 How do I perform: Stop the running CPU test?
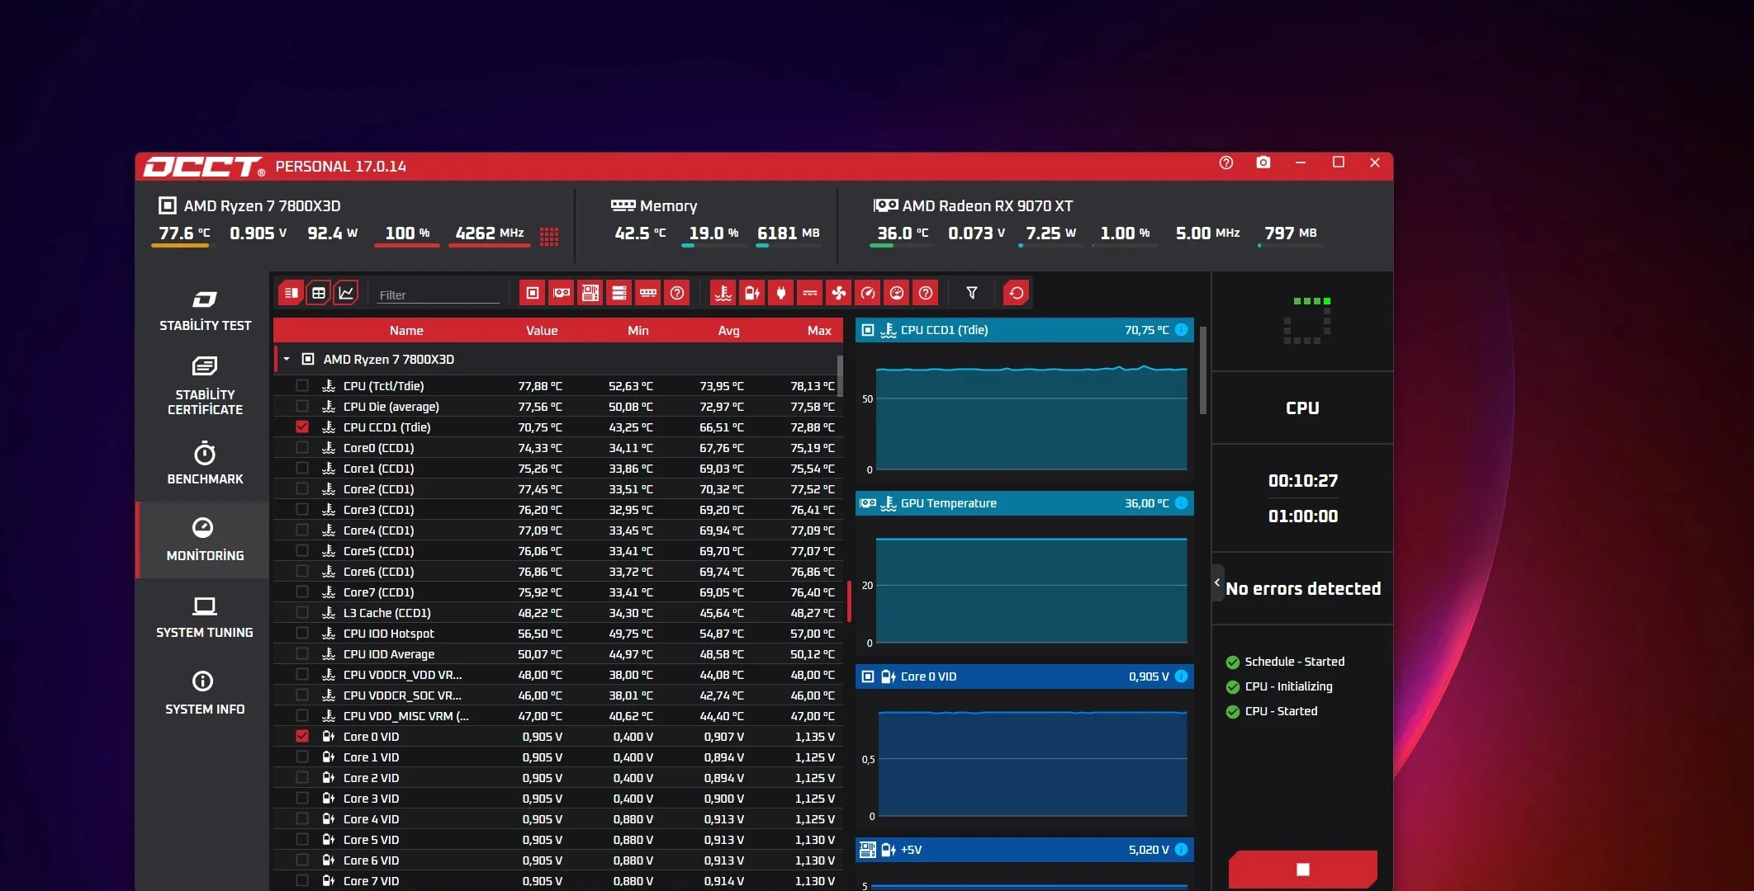coord(1302,870)
